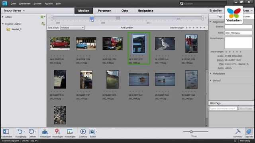Open the dropdown arrow next to Drehen
Viewport: 255px width, 143px height.
[x=35, y=131]
